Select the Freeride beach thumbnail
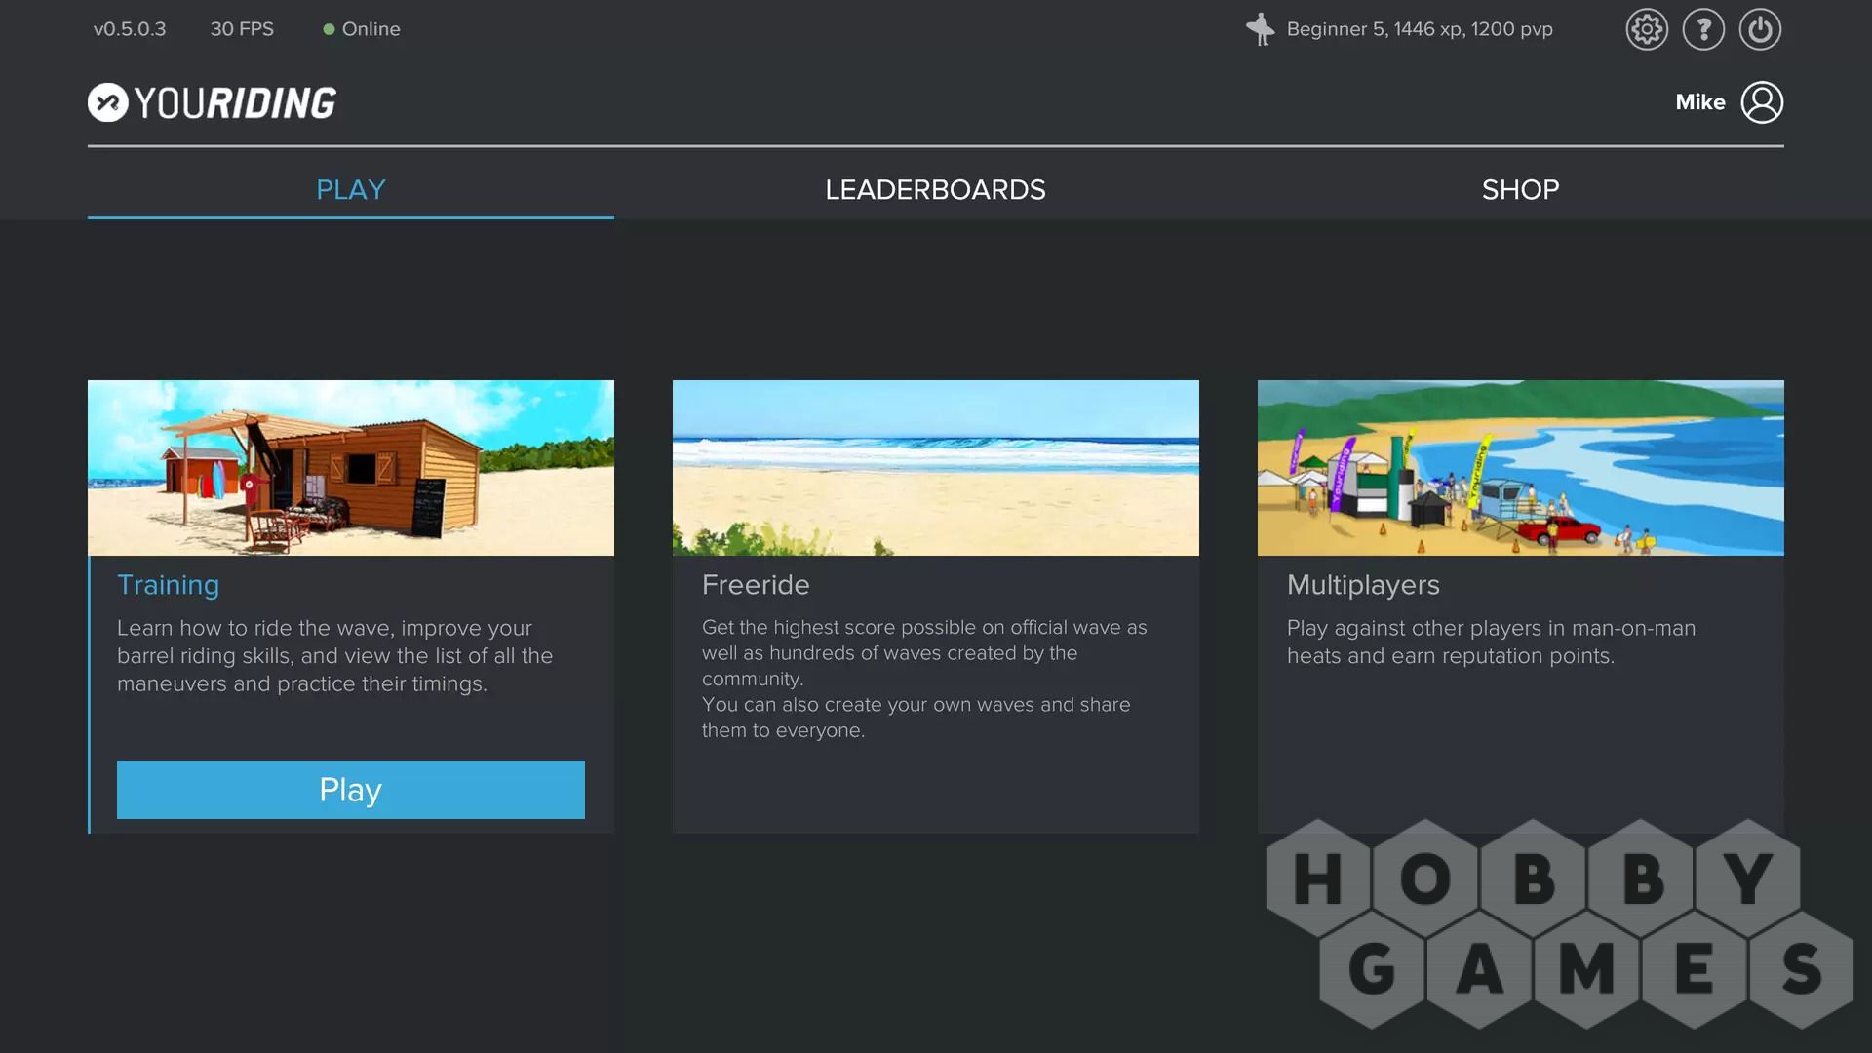 (x=936, y=468)
